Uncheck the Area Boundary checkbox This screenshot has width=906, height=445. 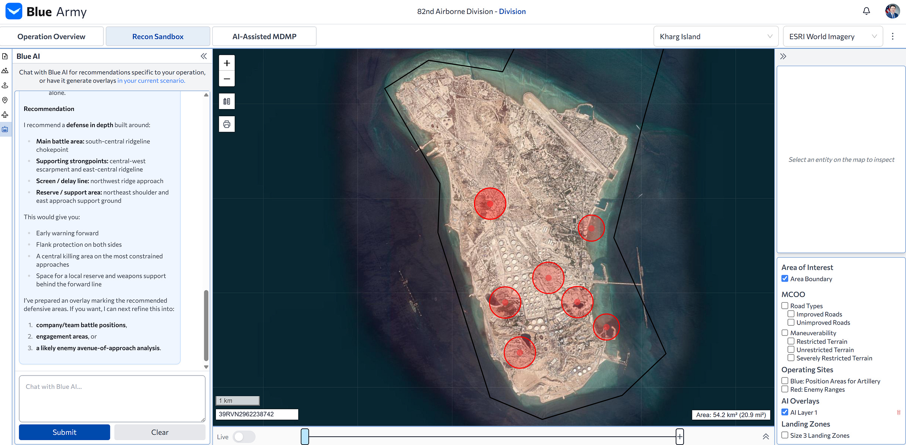pos(785,279)
